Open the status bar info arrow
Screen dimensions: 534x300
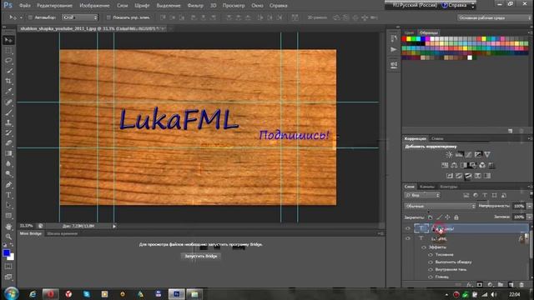tap(114, 226)
